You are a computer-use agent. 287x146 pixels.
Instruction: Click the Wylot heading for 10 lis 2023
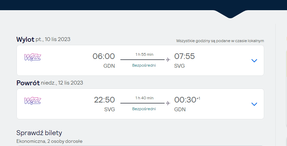pos(25,39)
